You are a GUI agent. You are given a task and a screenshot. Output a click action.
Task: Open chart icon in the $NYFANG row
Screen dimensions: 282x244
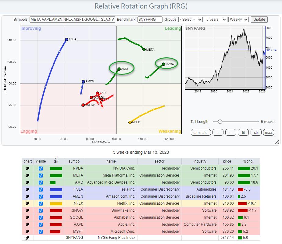(28, 238)
